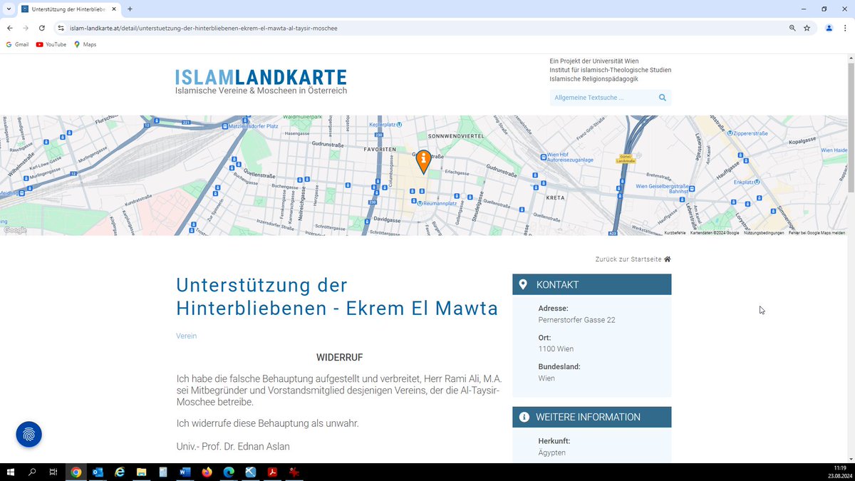Open Outlook from the taskbar
The height and width of the screenshot is (481, 855).
click(x=98, y=472)
